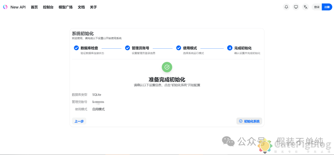This screenshot has height=155, width=334.
Task: Click the 确认设置并完成初始化 description
Action: [x=247, y=53]
